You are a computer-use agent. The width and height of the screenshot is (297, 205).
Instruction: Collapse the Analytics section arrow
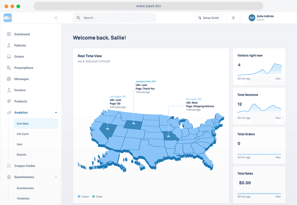click(x=56, y=113)
